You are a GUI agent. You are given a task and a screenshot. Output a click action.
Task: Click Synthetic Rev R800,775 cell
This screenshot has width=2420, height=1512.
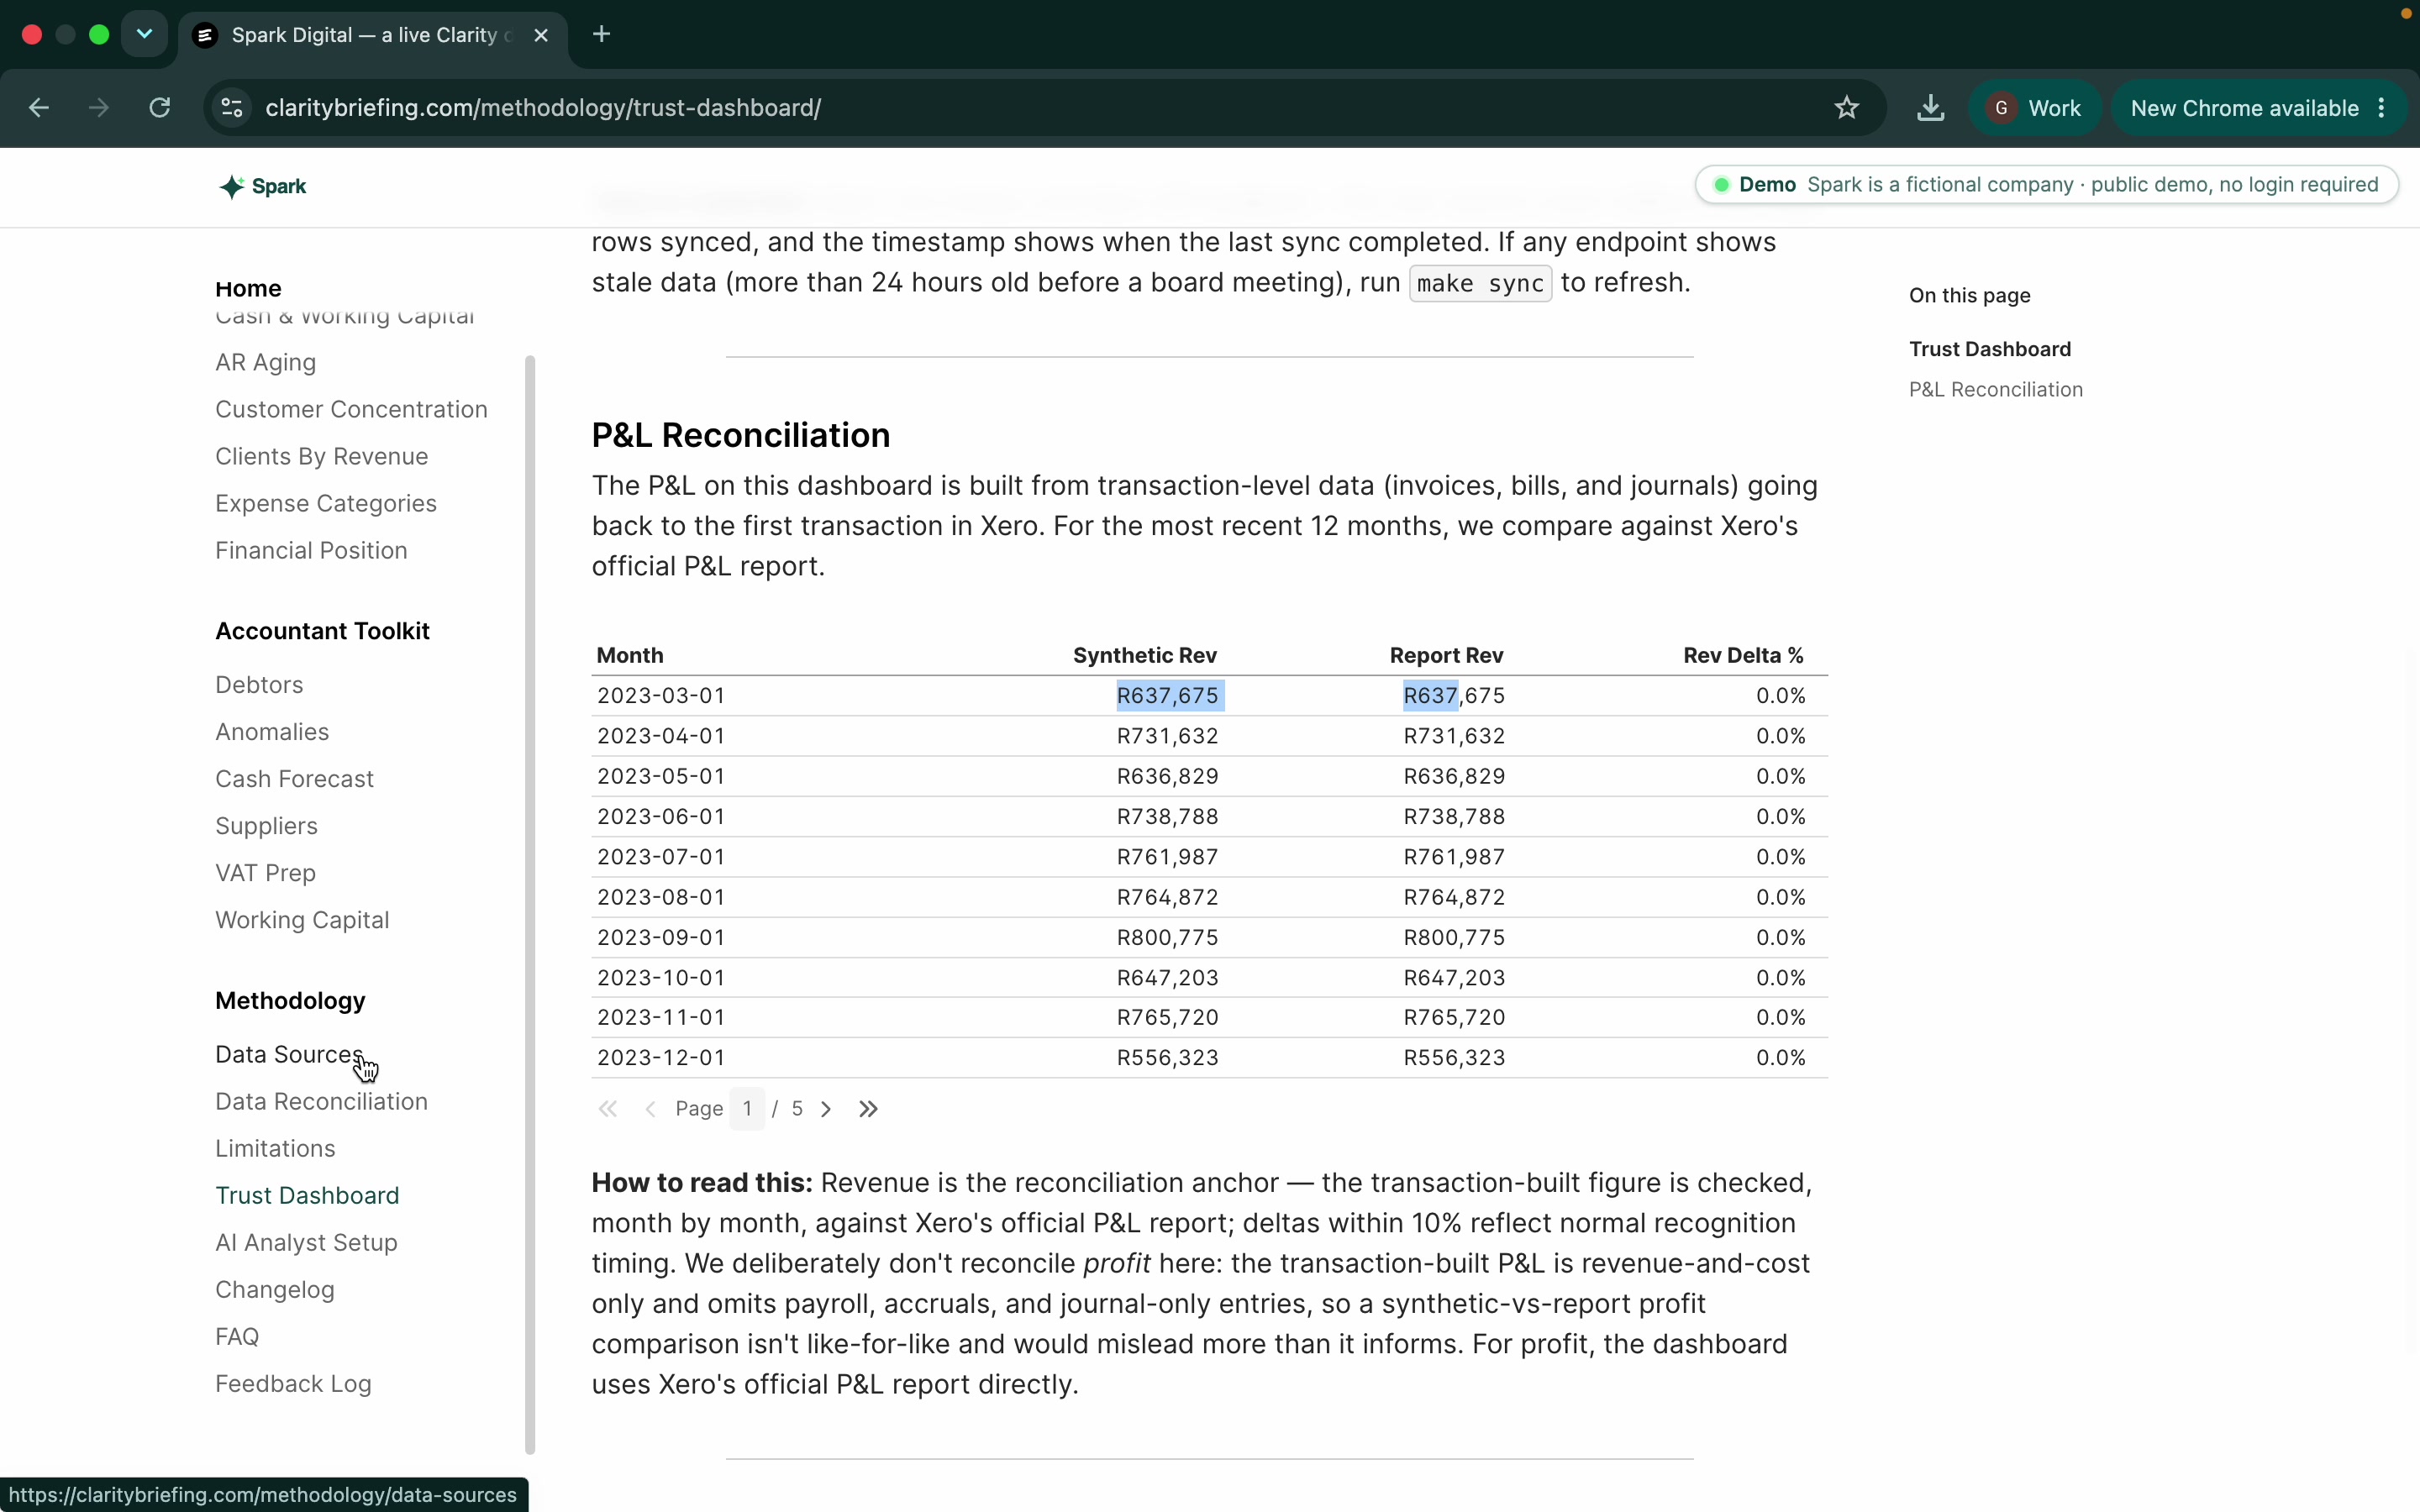coord(1167,938)
